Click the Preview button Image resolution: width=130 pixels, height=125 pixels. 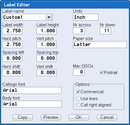(x=51, y=117)
